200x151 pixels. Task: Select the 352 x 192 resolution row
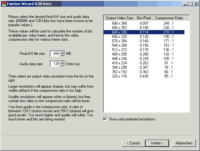coord(144,72)
